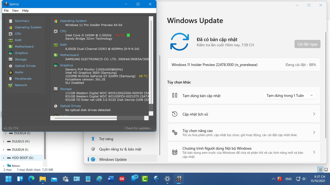Viewport: 330px width, 185px height.
Task: Click the ENG language indicator
Action: (288, 179)
